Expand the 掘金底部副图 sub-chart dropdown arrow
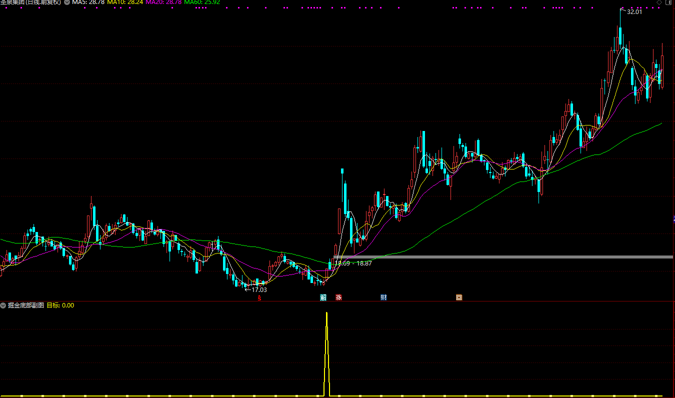 [3, 305]
